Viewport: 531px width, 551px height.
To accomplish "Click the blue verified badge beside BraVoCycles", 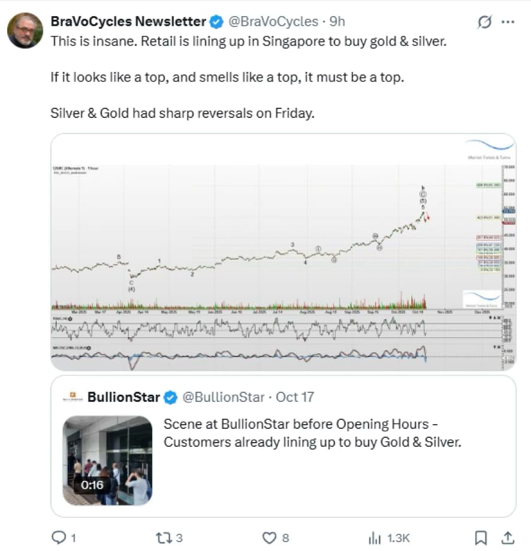I will coord(216,22).
